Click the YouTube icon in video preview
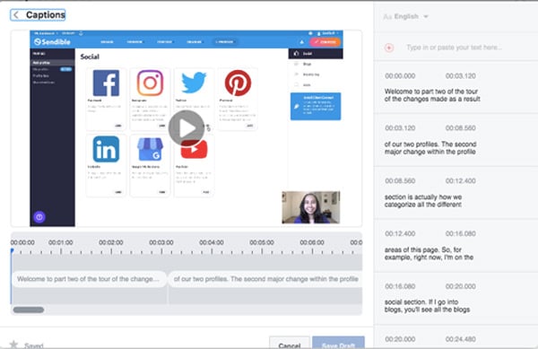538x349 pixels. coord(194,150)
